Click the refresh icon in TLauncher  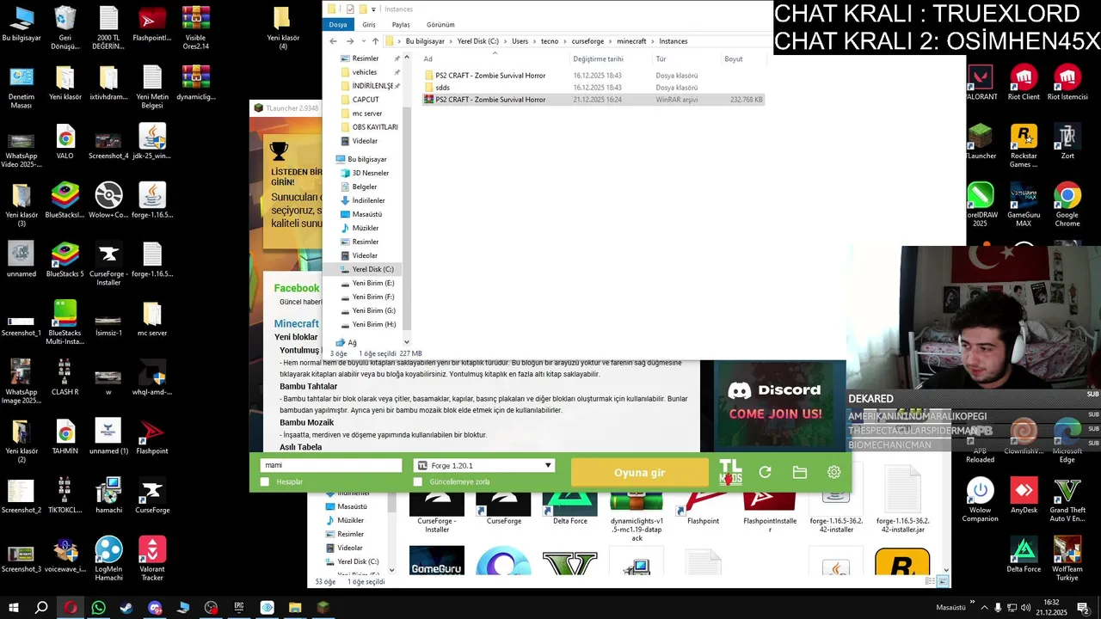(x=765, y=472)
